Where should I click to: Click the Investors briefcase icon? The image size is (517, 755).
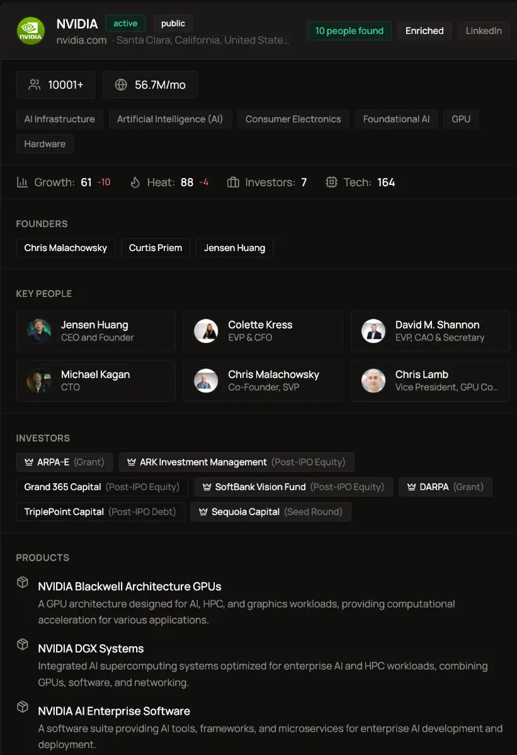pyautogui.click(x=234, y=182)
